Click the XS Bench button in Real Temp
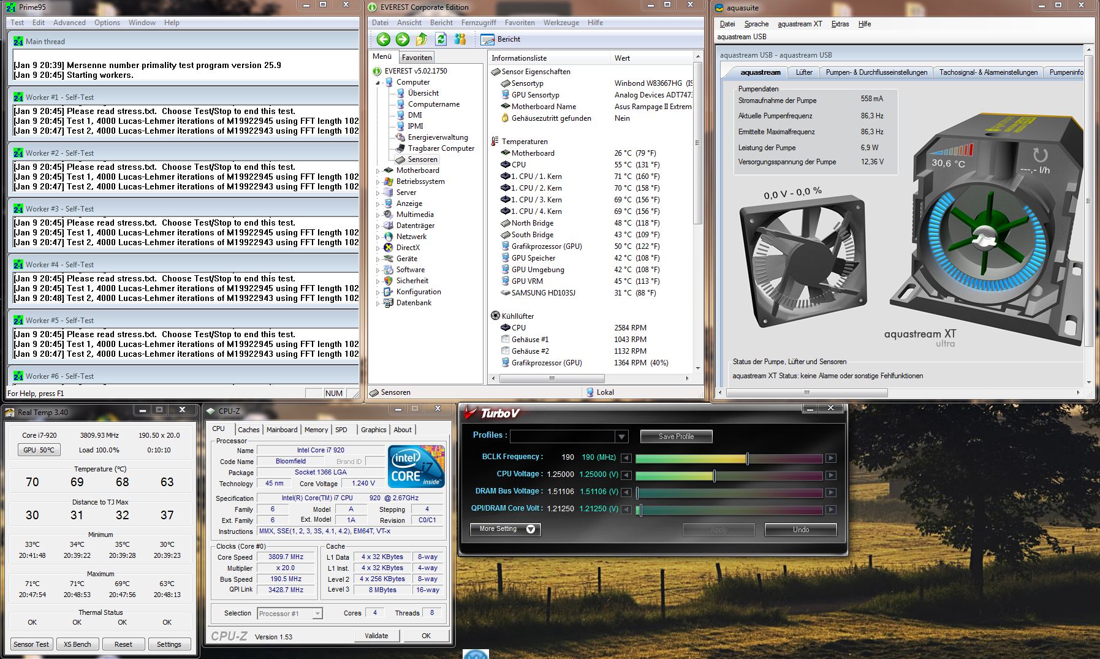The height and width of the screenshot is (659, 1100). tap(77, 644)
